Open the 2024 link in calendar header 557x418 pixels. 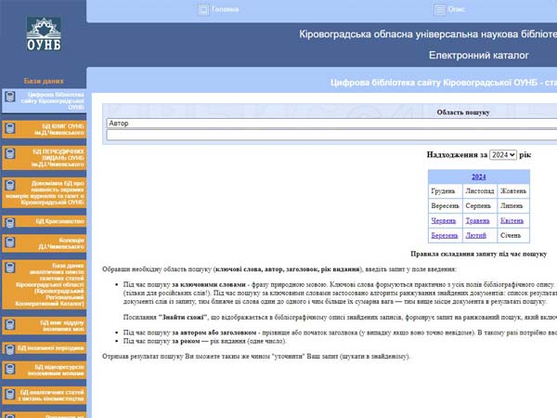tap(478, 176)
